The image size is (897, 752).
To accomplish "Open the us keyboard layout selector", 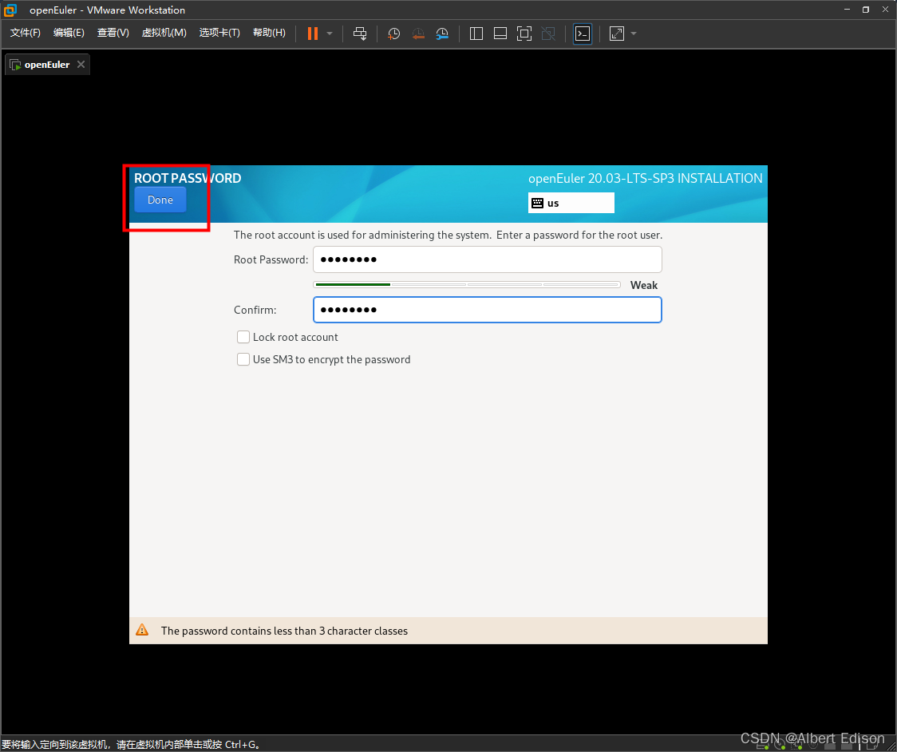I will click(571, 203).
